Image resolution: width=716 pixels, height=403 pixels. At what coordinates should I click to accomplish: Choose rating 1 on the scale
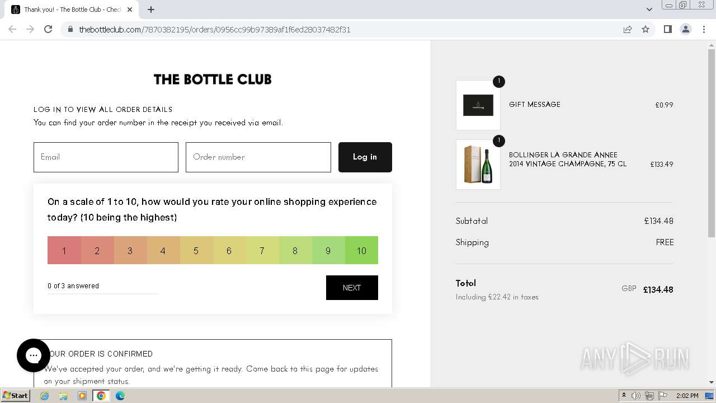[x=64, y=250]
